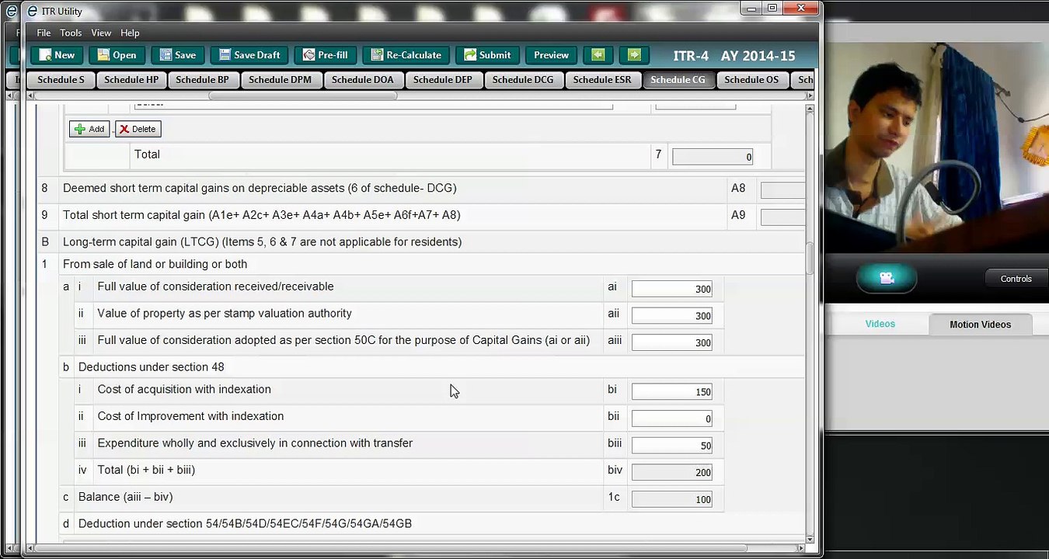Open the View menu
1049x559 pixels.
click(x=101, y=33)
